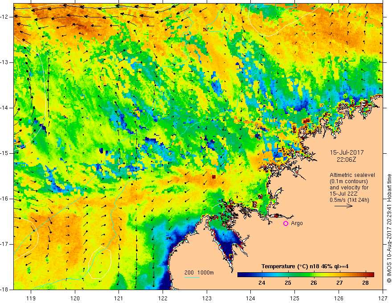Click the colorbar tick value 26
The height and width of the screenshot is (303, 392).
pyautogui.click(x=314, y=283)
